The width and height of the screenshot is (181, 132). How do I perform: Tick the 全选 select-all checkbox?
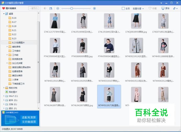click(x=123, y=8)
